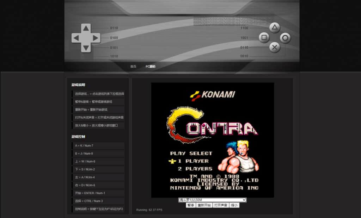Viewport: 361px width, 218px height.
Task: Click the 'A = K / Num-7' control entry
Action: pyautogui.click(x=98, y=146)
